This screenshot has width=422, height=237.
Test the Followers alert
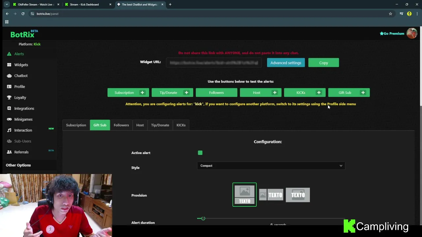[x=216, y=92]
